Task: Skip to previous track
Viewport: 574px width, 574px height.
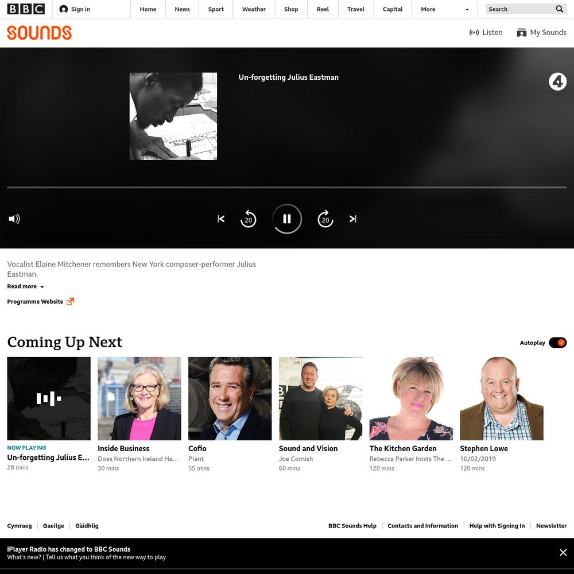Action: click(221, 219)
